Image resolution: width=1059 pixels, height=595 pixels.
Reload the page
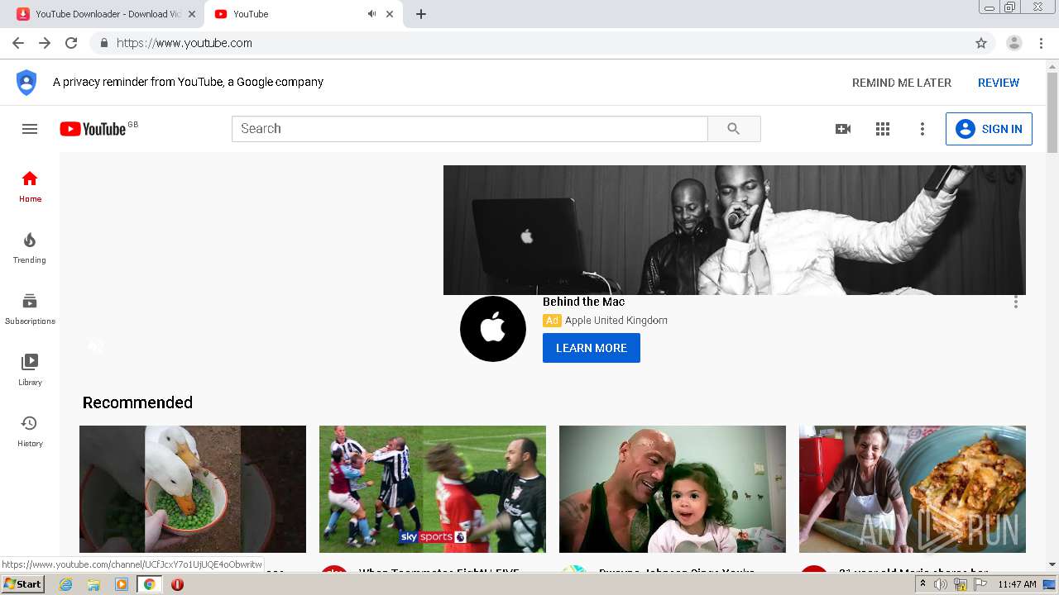click(x=71, y=43)
